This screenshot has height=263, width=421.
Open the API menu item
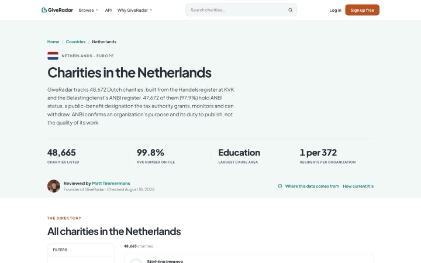[108, 10]
